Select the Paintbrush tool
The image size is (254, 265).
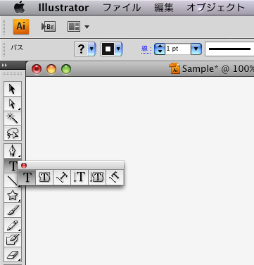pyautogui.click(x=13, y=210)
